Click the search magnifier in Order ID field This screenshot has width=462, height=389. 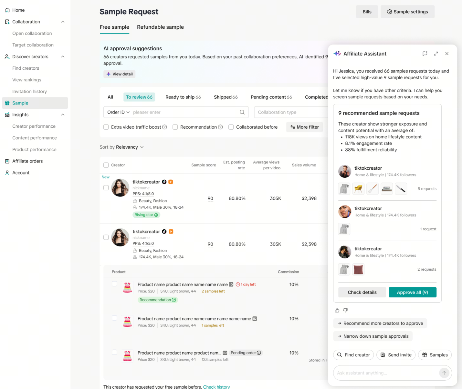(x=242, y=112)
